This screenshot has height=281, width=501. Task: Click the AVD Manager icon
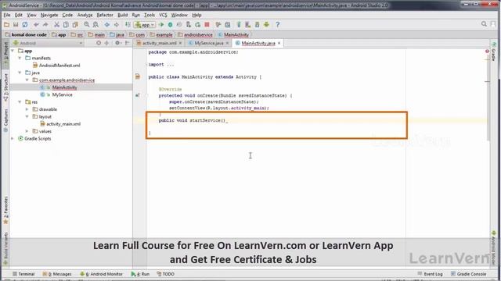click(247, 24)
